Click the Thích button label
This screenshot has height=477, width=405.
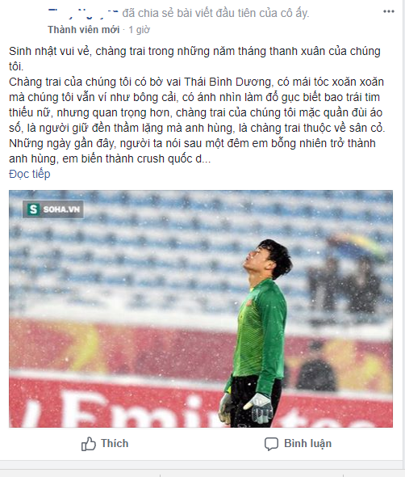(115, 444)
